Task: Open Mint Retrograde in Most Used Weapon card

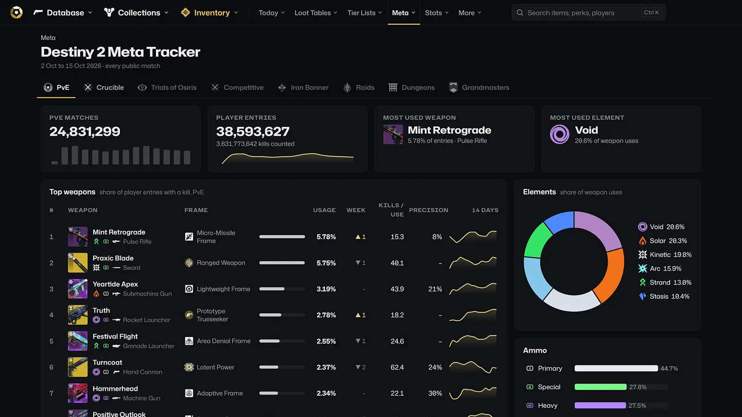Action: pos(449,130)
